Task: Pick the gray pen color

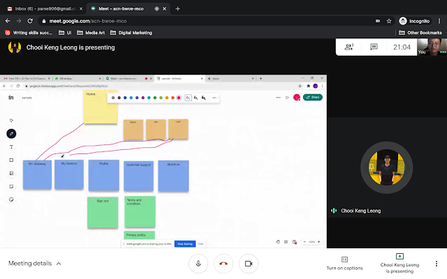Action: (113, 98)
